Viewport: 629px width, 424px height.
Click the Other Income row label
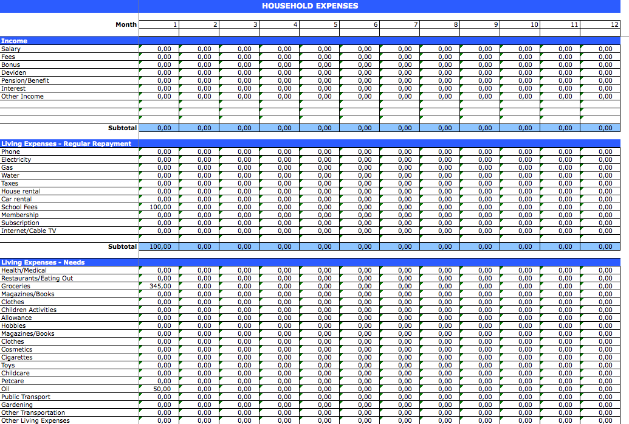(x=22, y=96)
